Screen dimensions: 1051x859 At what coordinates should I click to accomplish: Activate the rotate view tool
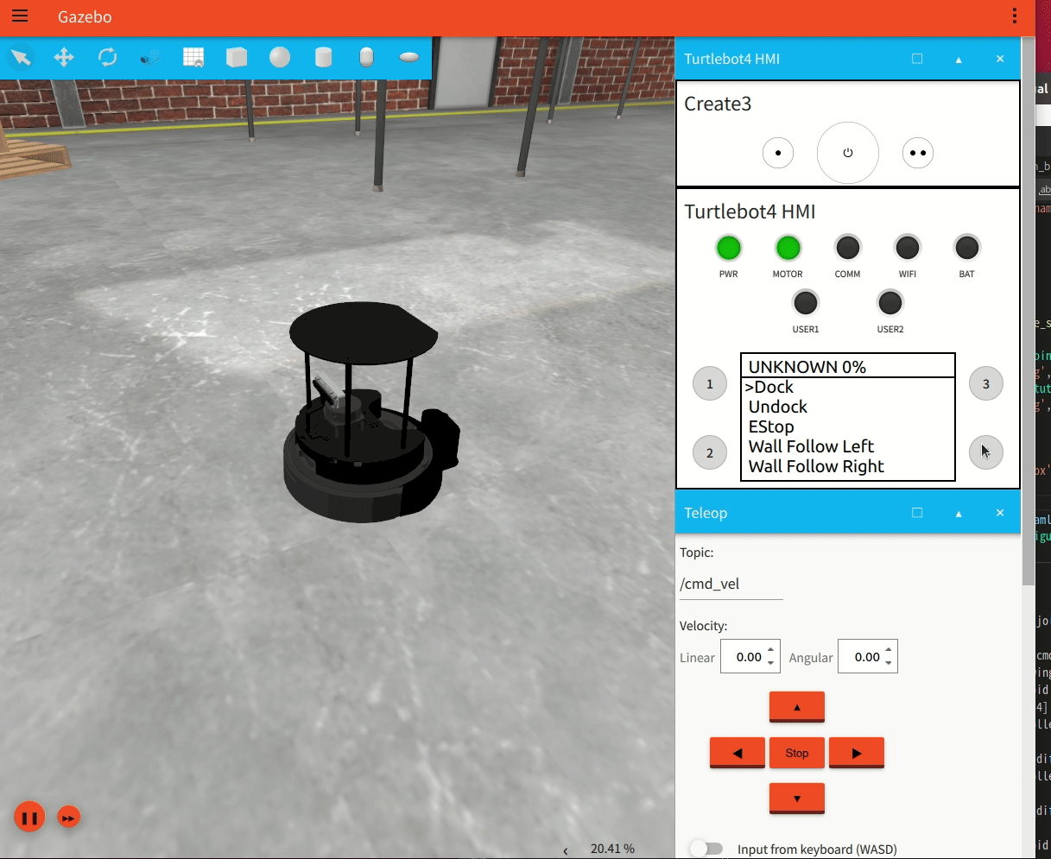[x=106, y=57]
